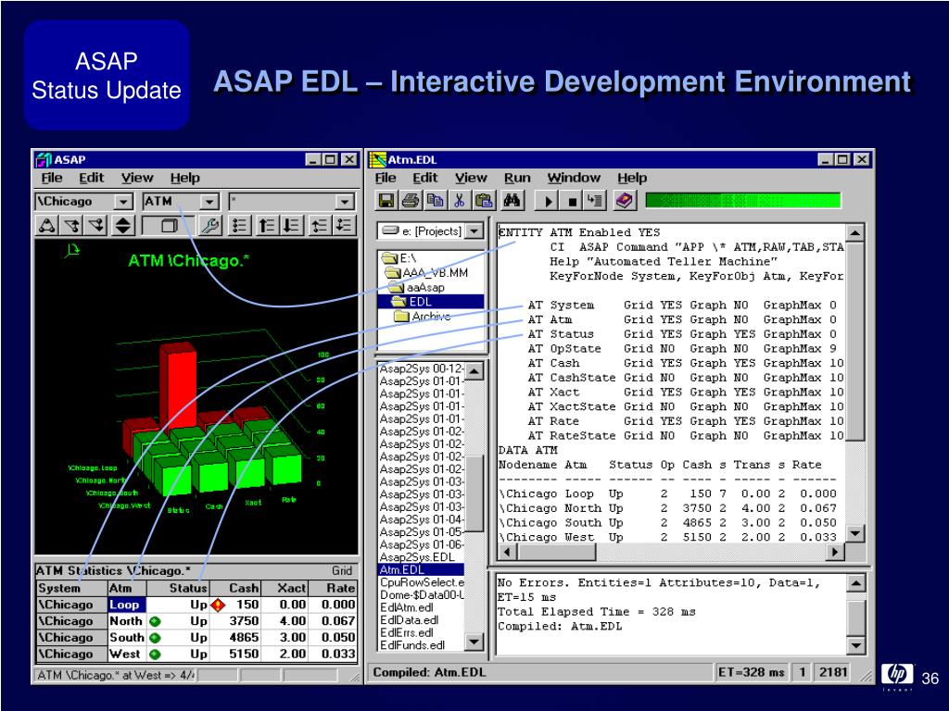Open File menu in ASAP window

(52, 178)
